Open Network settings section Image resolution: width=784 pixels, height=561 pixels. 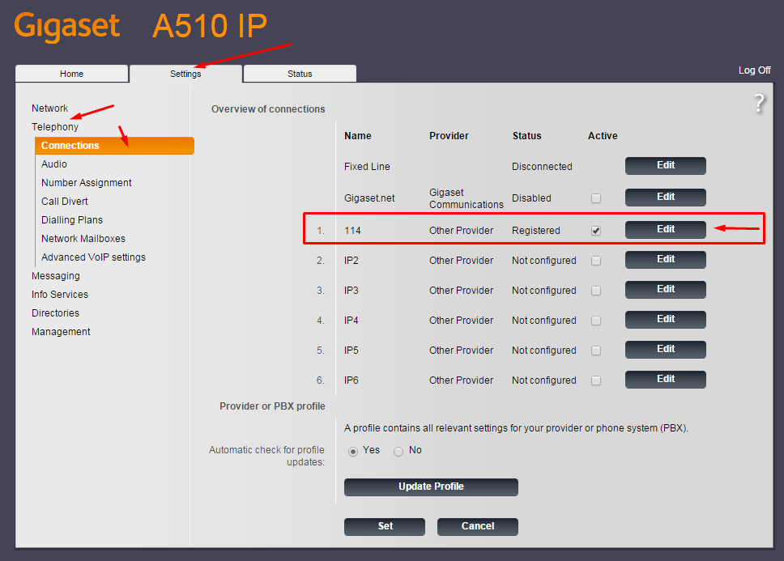49,108
